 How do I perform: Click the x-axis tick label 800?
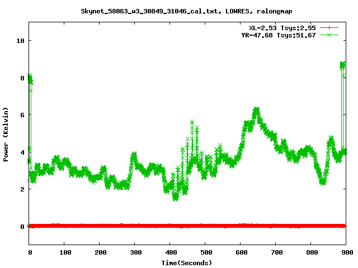[x=312, y=252]
